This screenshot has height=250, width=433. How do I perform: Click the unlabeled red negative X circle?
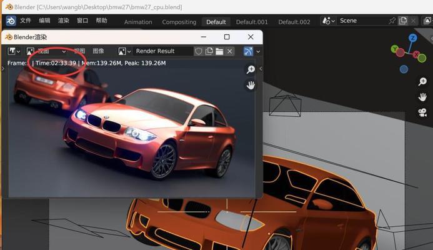coord(401,52)
